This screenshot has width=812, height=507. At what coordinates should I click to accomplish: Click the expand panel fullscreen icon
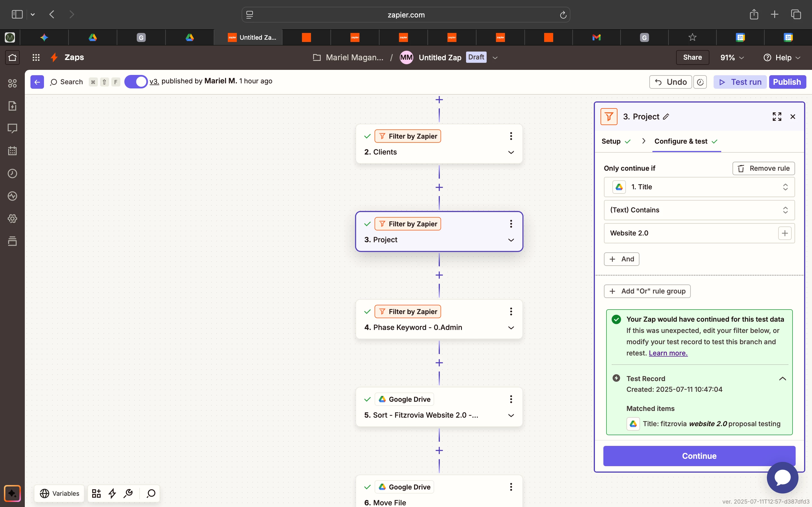pos(777,117)
